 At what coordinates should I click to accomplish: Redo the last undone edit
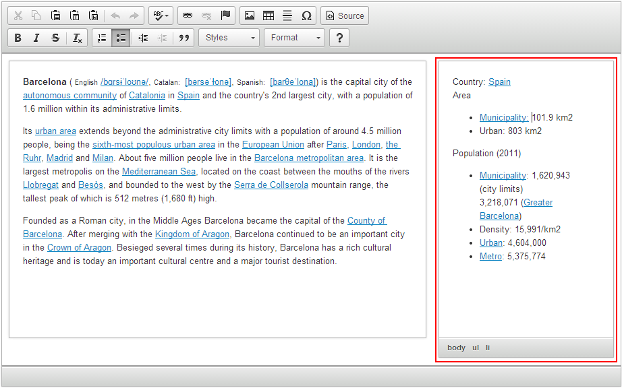click(134, 16)
